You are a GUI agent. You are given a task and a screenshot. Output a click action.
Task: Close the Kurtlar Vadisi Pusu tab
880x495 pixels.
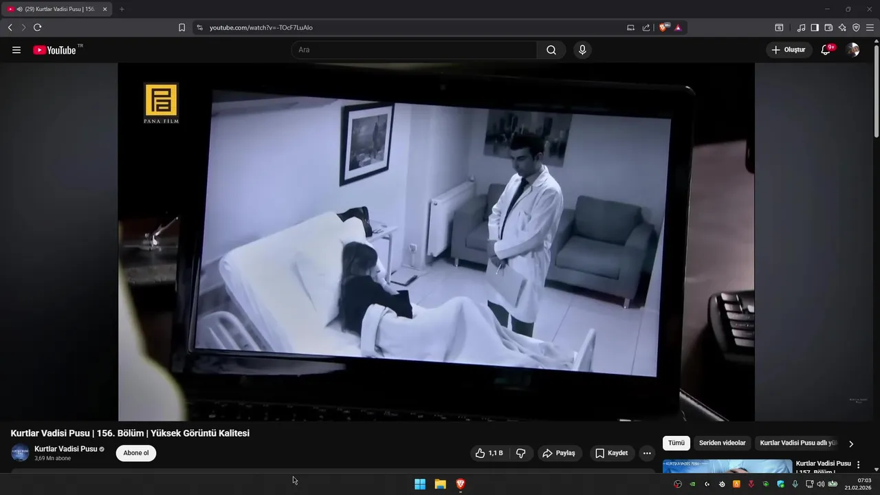coord(104,9)
